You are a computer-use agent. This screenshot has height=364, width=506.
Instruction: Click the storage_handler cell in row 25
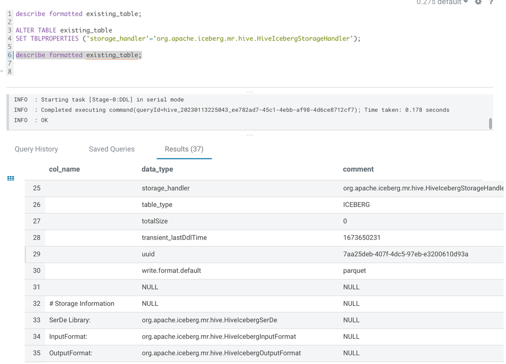click(166, 188)
